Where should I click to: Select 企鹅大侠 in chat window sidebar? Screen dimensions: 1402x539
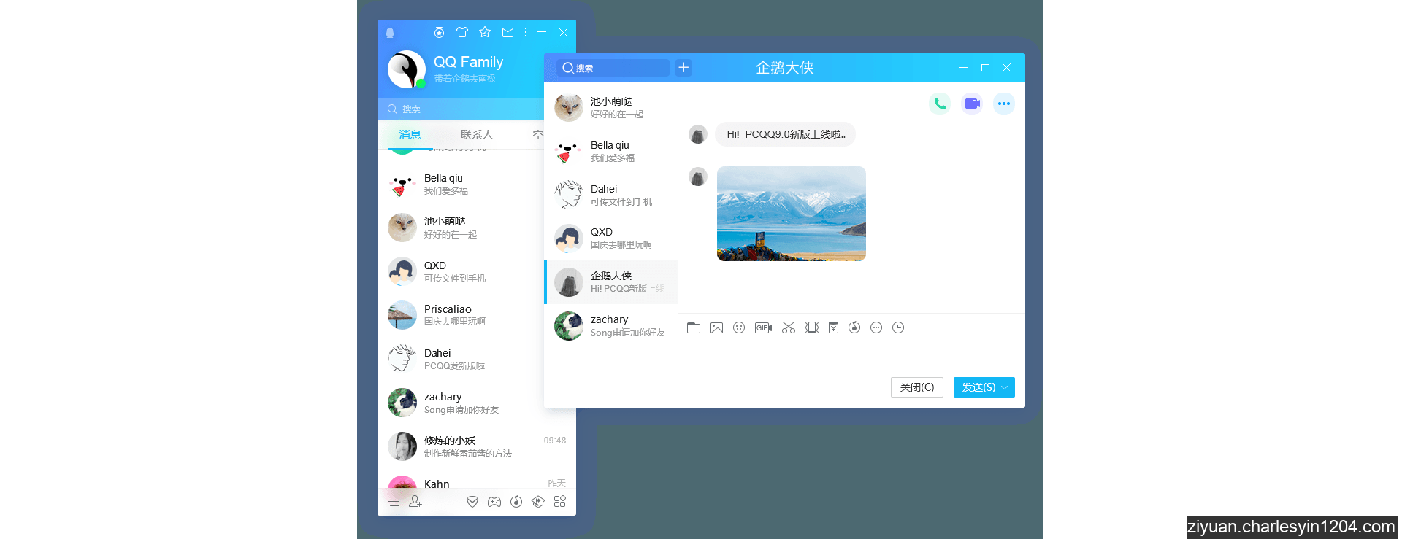click(611, 282)
